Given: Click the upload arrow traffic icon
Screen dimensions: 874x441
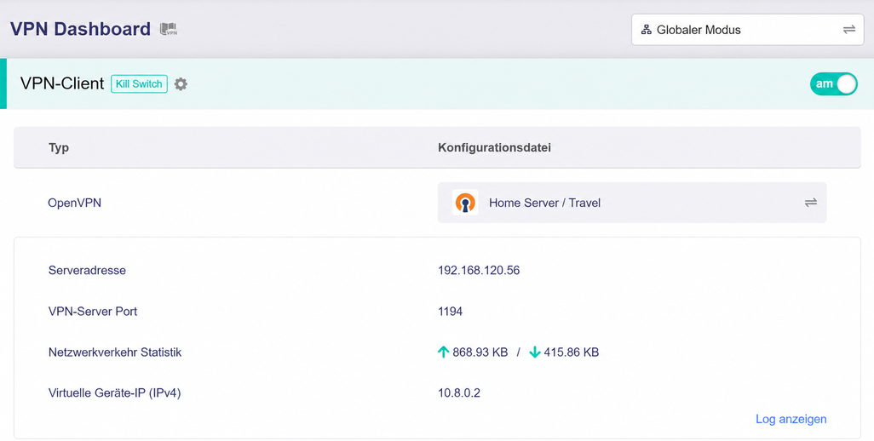Looking at the screenshot, I should point(444,352).
